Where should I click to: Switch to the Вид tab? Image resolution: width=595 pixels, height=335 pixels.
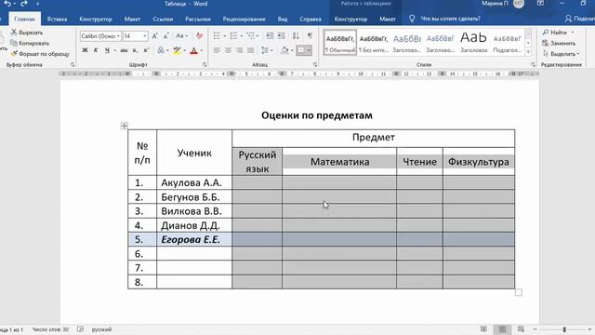tap(283, 19)
